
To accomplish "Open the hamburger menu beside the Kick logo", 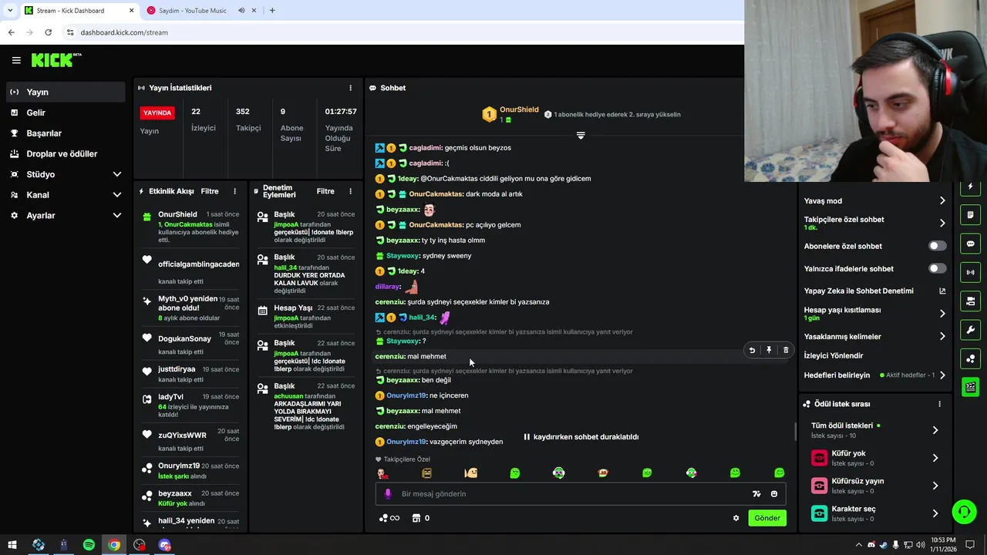I will click(x=16, y=60).
